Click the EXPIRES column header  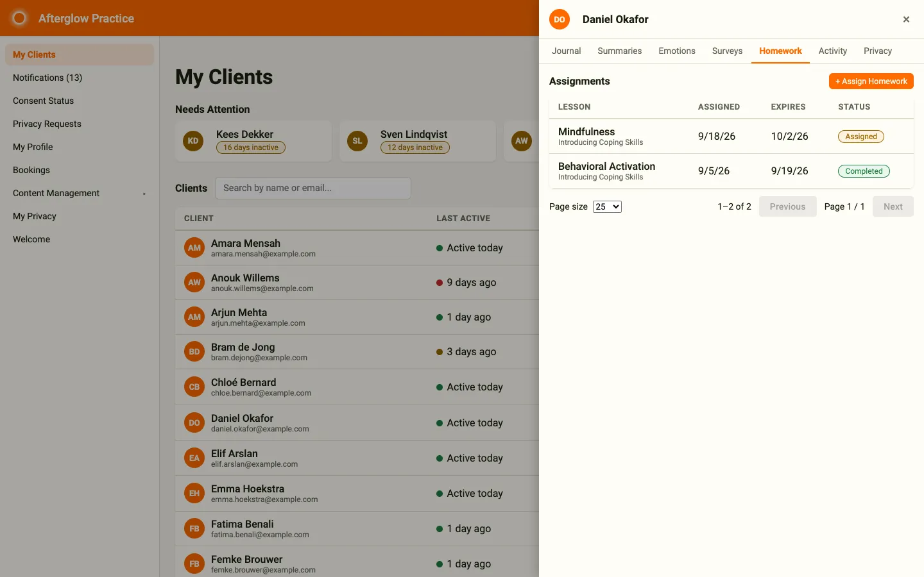pyautogui.click(x=788, y=107)
